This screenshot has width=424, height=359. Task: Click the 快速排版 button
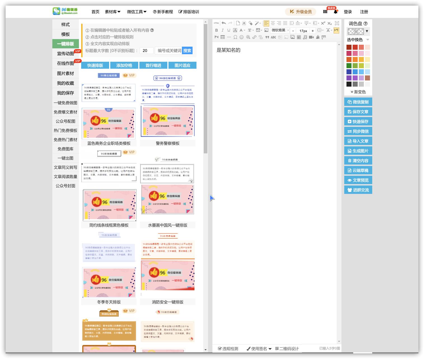coord(95,65)
